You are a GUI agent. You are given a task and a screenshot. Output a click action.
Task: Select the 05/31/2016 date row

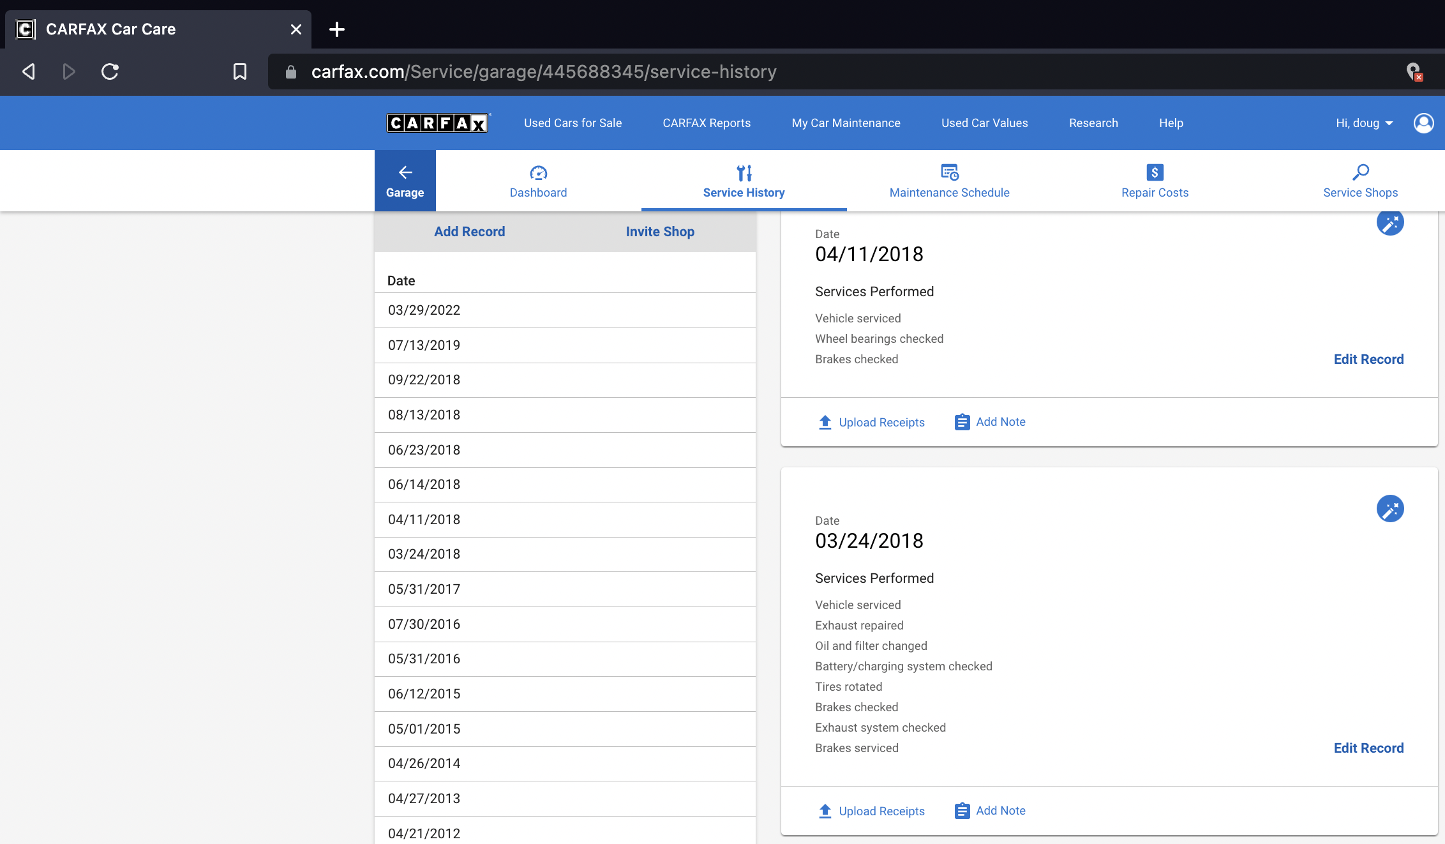565,659
